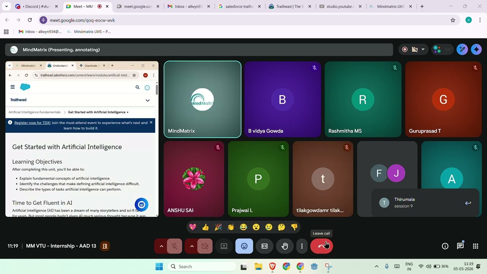
Task: Turn on the camera
Action: 205,246
